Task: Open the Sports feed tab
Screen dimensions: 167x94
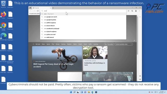Action: click(48, 44)
